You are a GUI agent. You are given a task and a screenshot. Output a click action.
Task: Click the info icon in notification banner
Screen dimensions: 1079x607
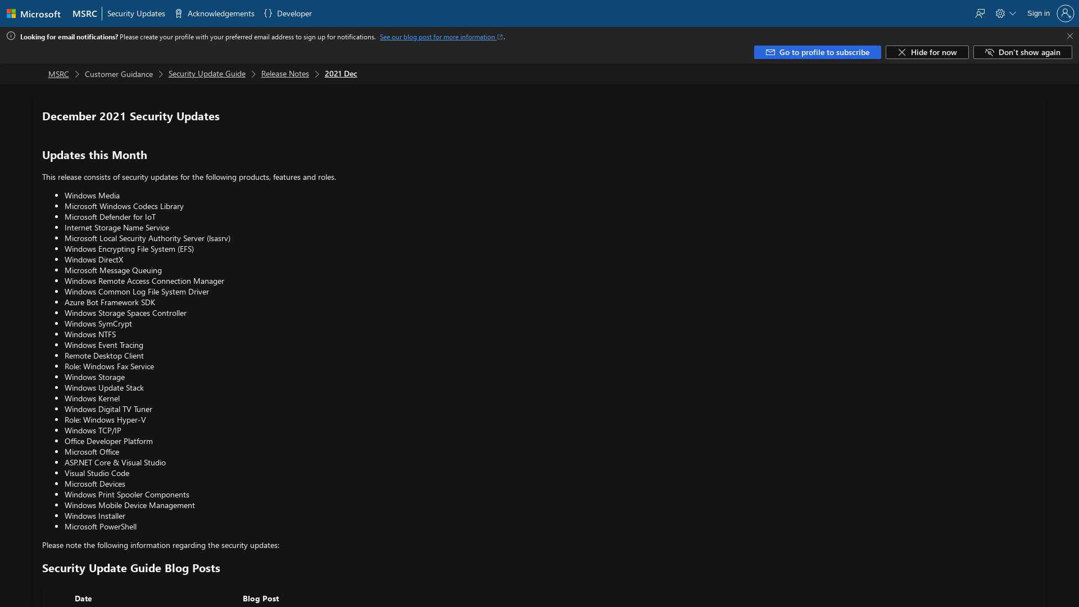coord(11,36)
